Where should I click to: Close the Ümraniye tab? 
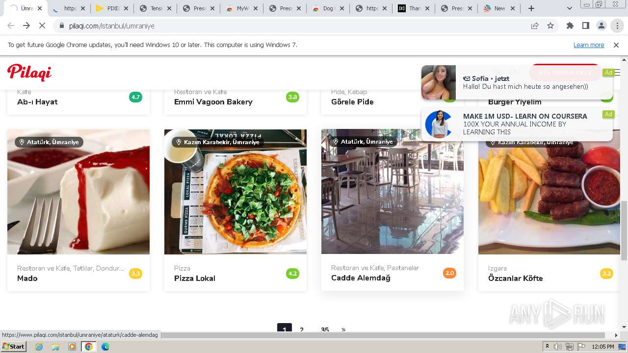tap(40, 8)
